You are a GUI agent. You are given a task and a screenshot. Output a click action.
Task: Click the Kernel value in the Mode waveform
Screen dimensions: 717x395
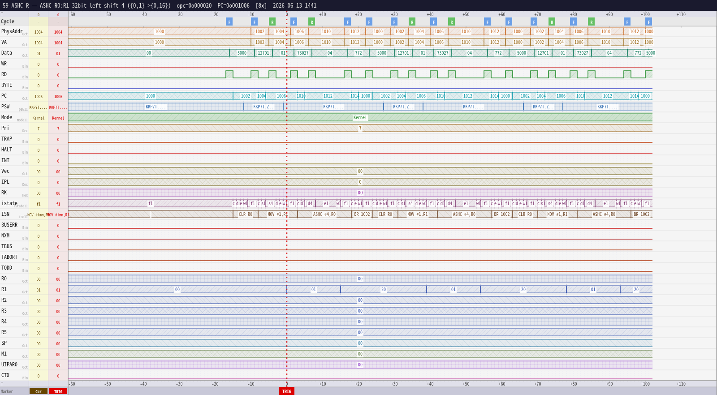360,118
